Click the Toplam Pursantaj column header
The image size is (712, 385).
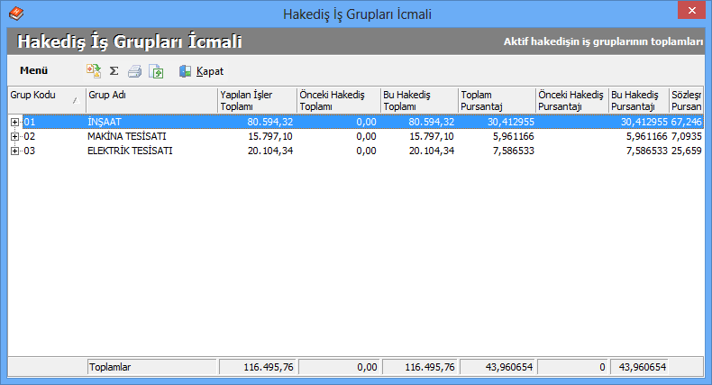coord(496,99)
